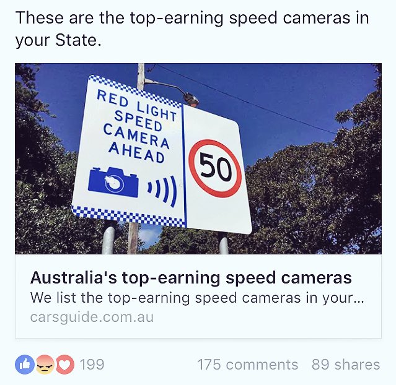396x385 pixels.
Task: Click the blue camera symbol on the sign
Action: click(113, 182)
